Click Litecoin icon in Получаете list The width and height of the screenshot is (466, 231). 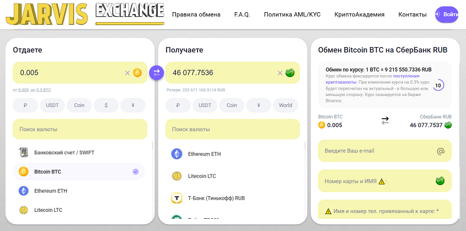176,176
